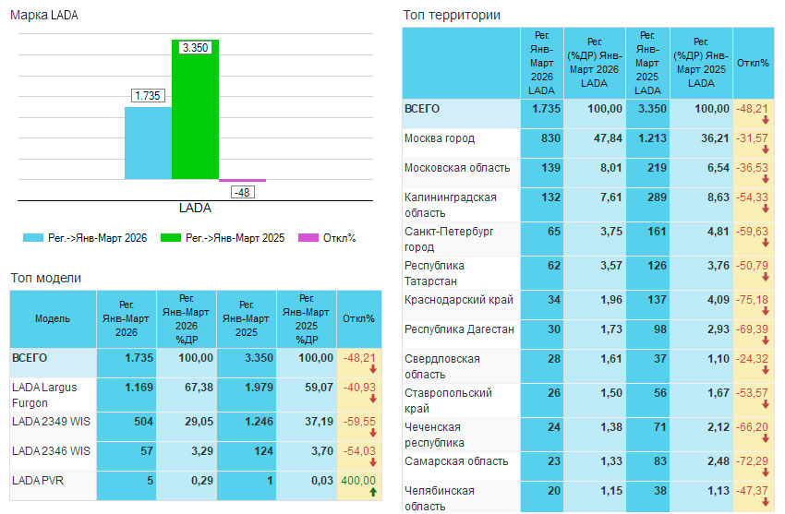Click the red arrow in territories ВСЕГО row
Screen dimensions: 785x514
766,120
